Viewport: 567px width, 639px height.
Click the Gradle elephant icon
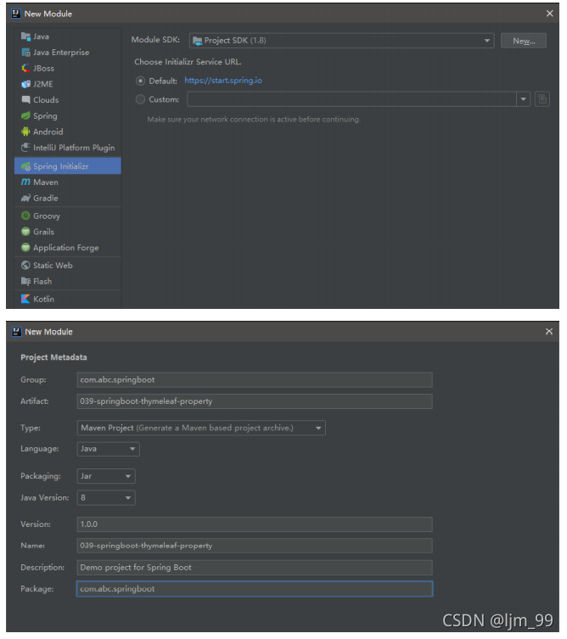click(x=25, y=198)
